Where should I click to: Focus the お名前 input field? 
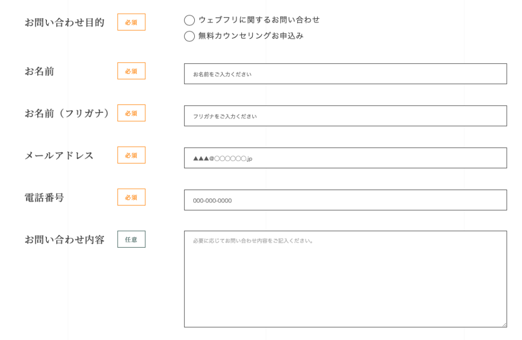point(345,73)
